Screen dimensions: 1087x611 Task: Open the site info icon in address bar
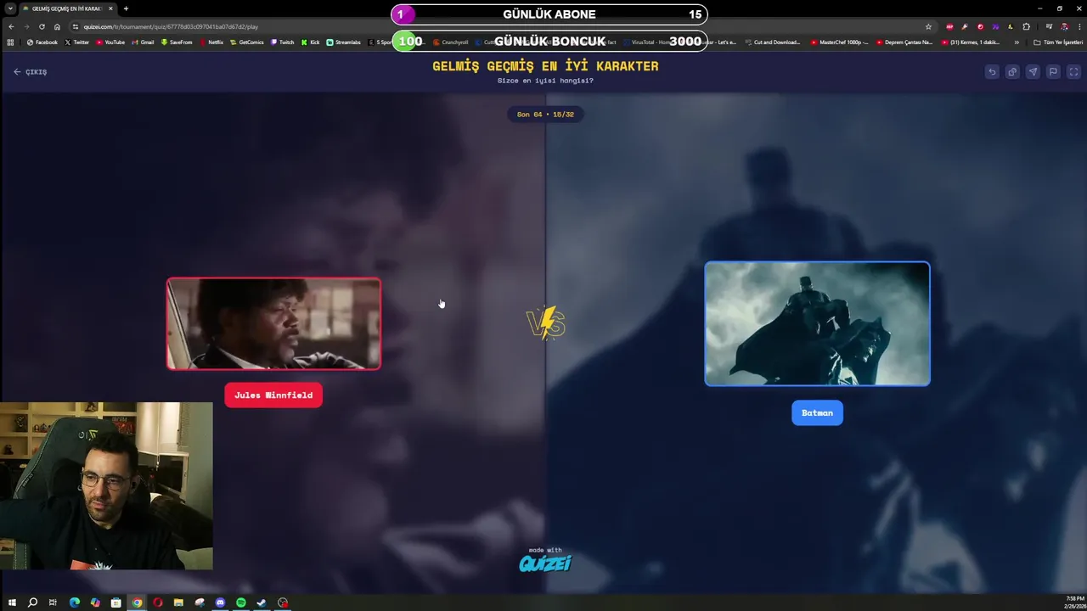[x=76, y=26]
